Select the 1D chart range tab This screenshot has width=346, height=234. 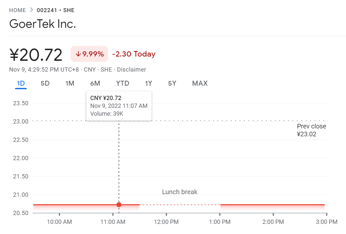(x=21, y=83)
